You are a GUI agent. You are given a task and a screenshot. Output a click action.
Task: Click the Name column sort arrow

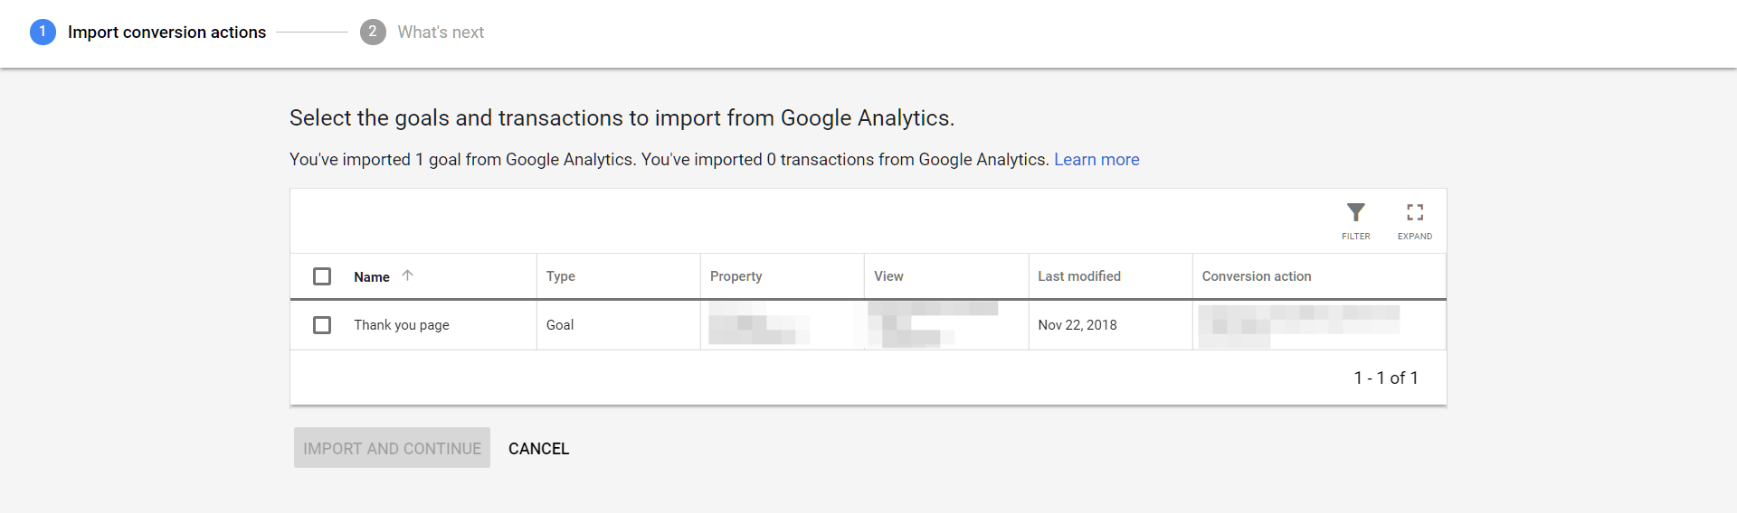coord(407,275)
